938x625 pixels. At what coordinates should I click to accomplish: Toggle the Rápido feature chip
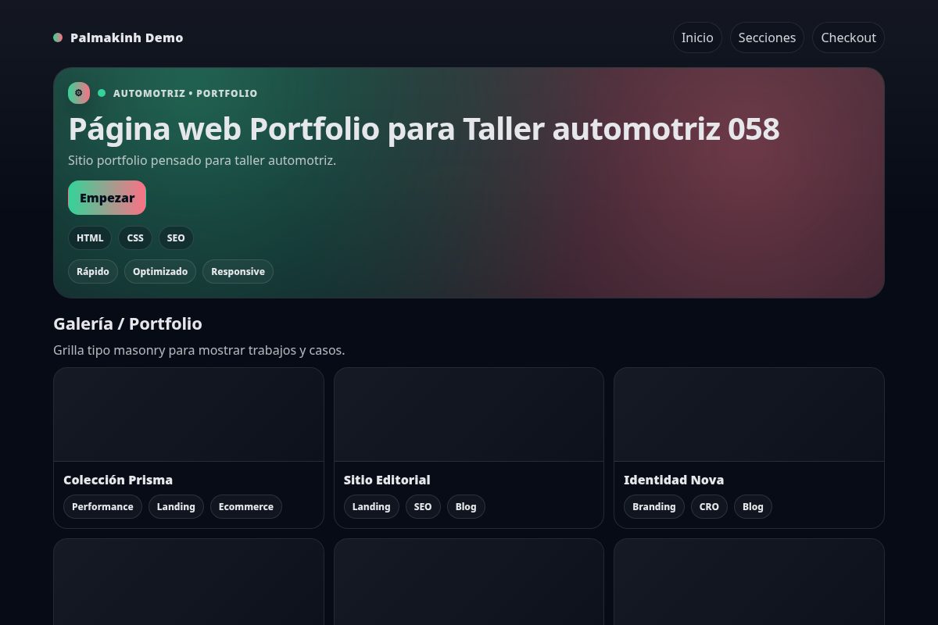coord(93,271)
